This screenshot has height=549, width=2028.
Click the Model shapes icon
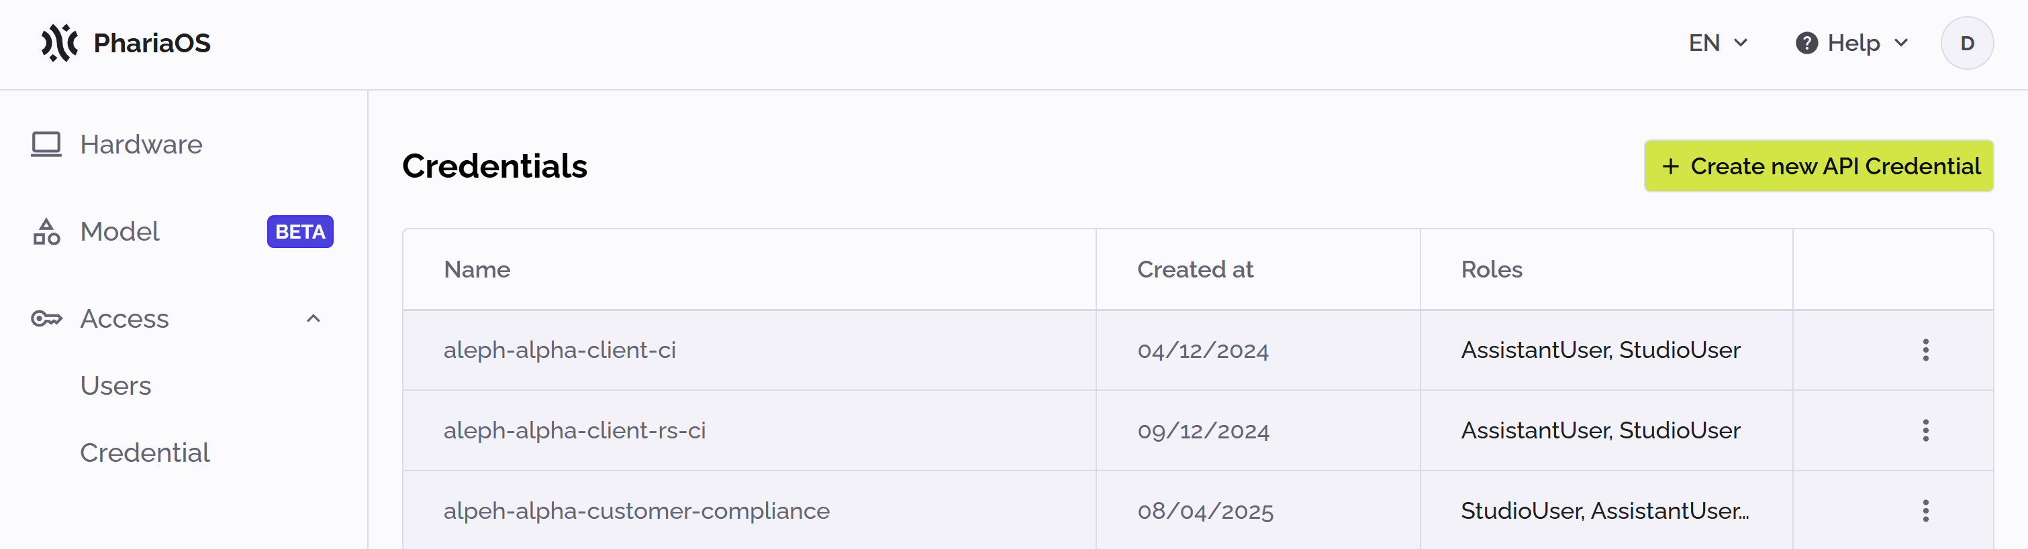point(46,232)
